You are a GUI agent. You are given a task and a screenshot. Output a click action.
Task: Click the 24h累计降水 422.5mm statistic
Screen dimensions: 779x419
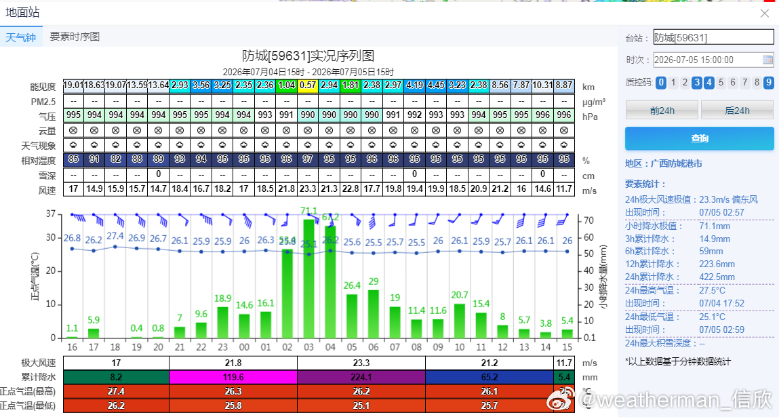pos(680,277)
